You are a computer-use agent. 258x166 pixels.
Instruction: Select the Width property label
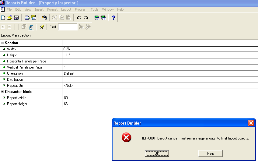click(x=11, y=49)
